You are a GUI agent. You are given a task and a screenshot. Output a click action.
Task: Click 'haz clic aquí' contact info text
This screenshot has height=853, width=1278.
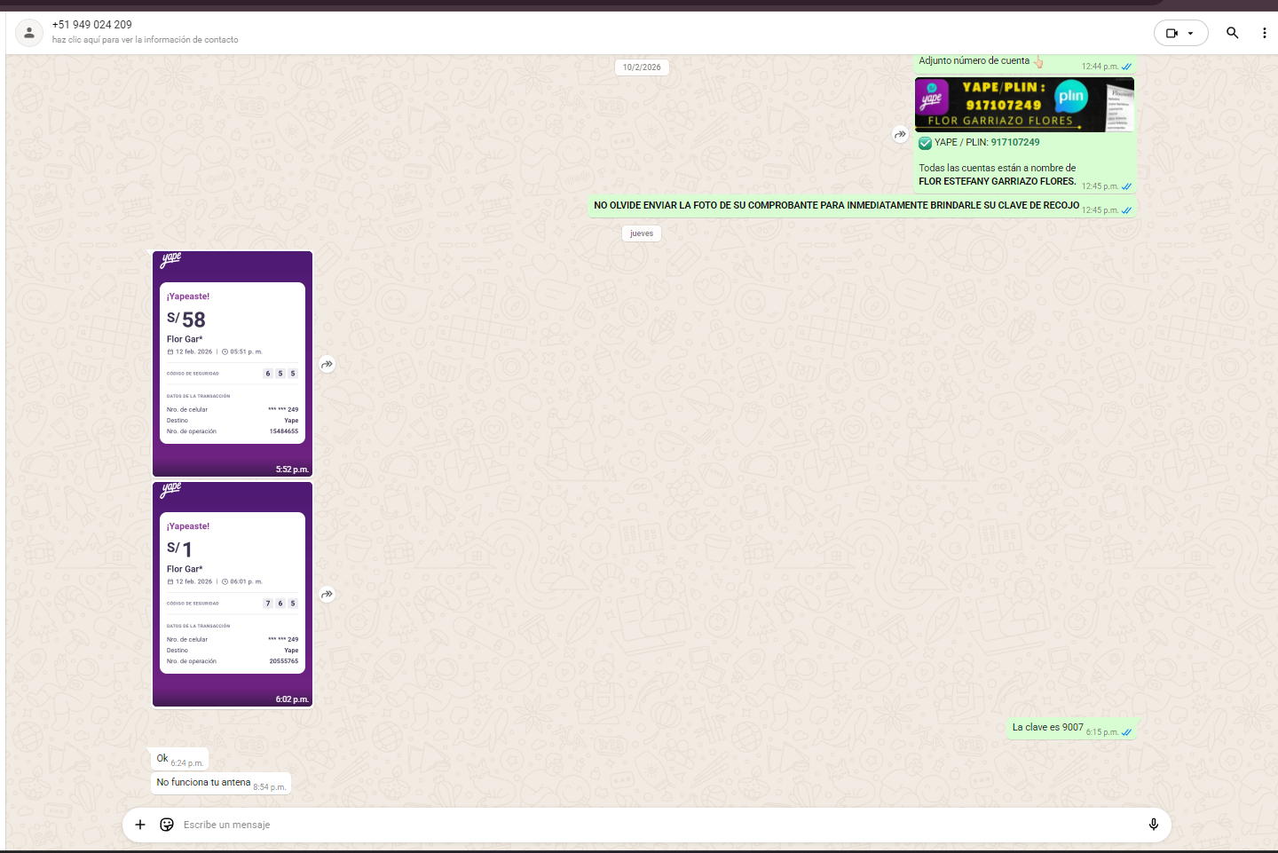coord(145,40)
